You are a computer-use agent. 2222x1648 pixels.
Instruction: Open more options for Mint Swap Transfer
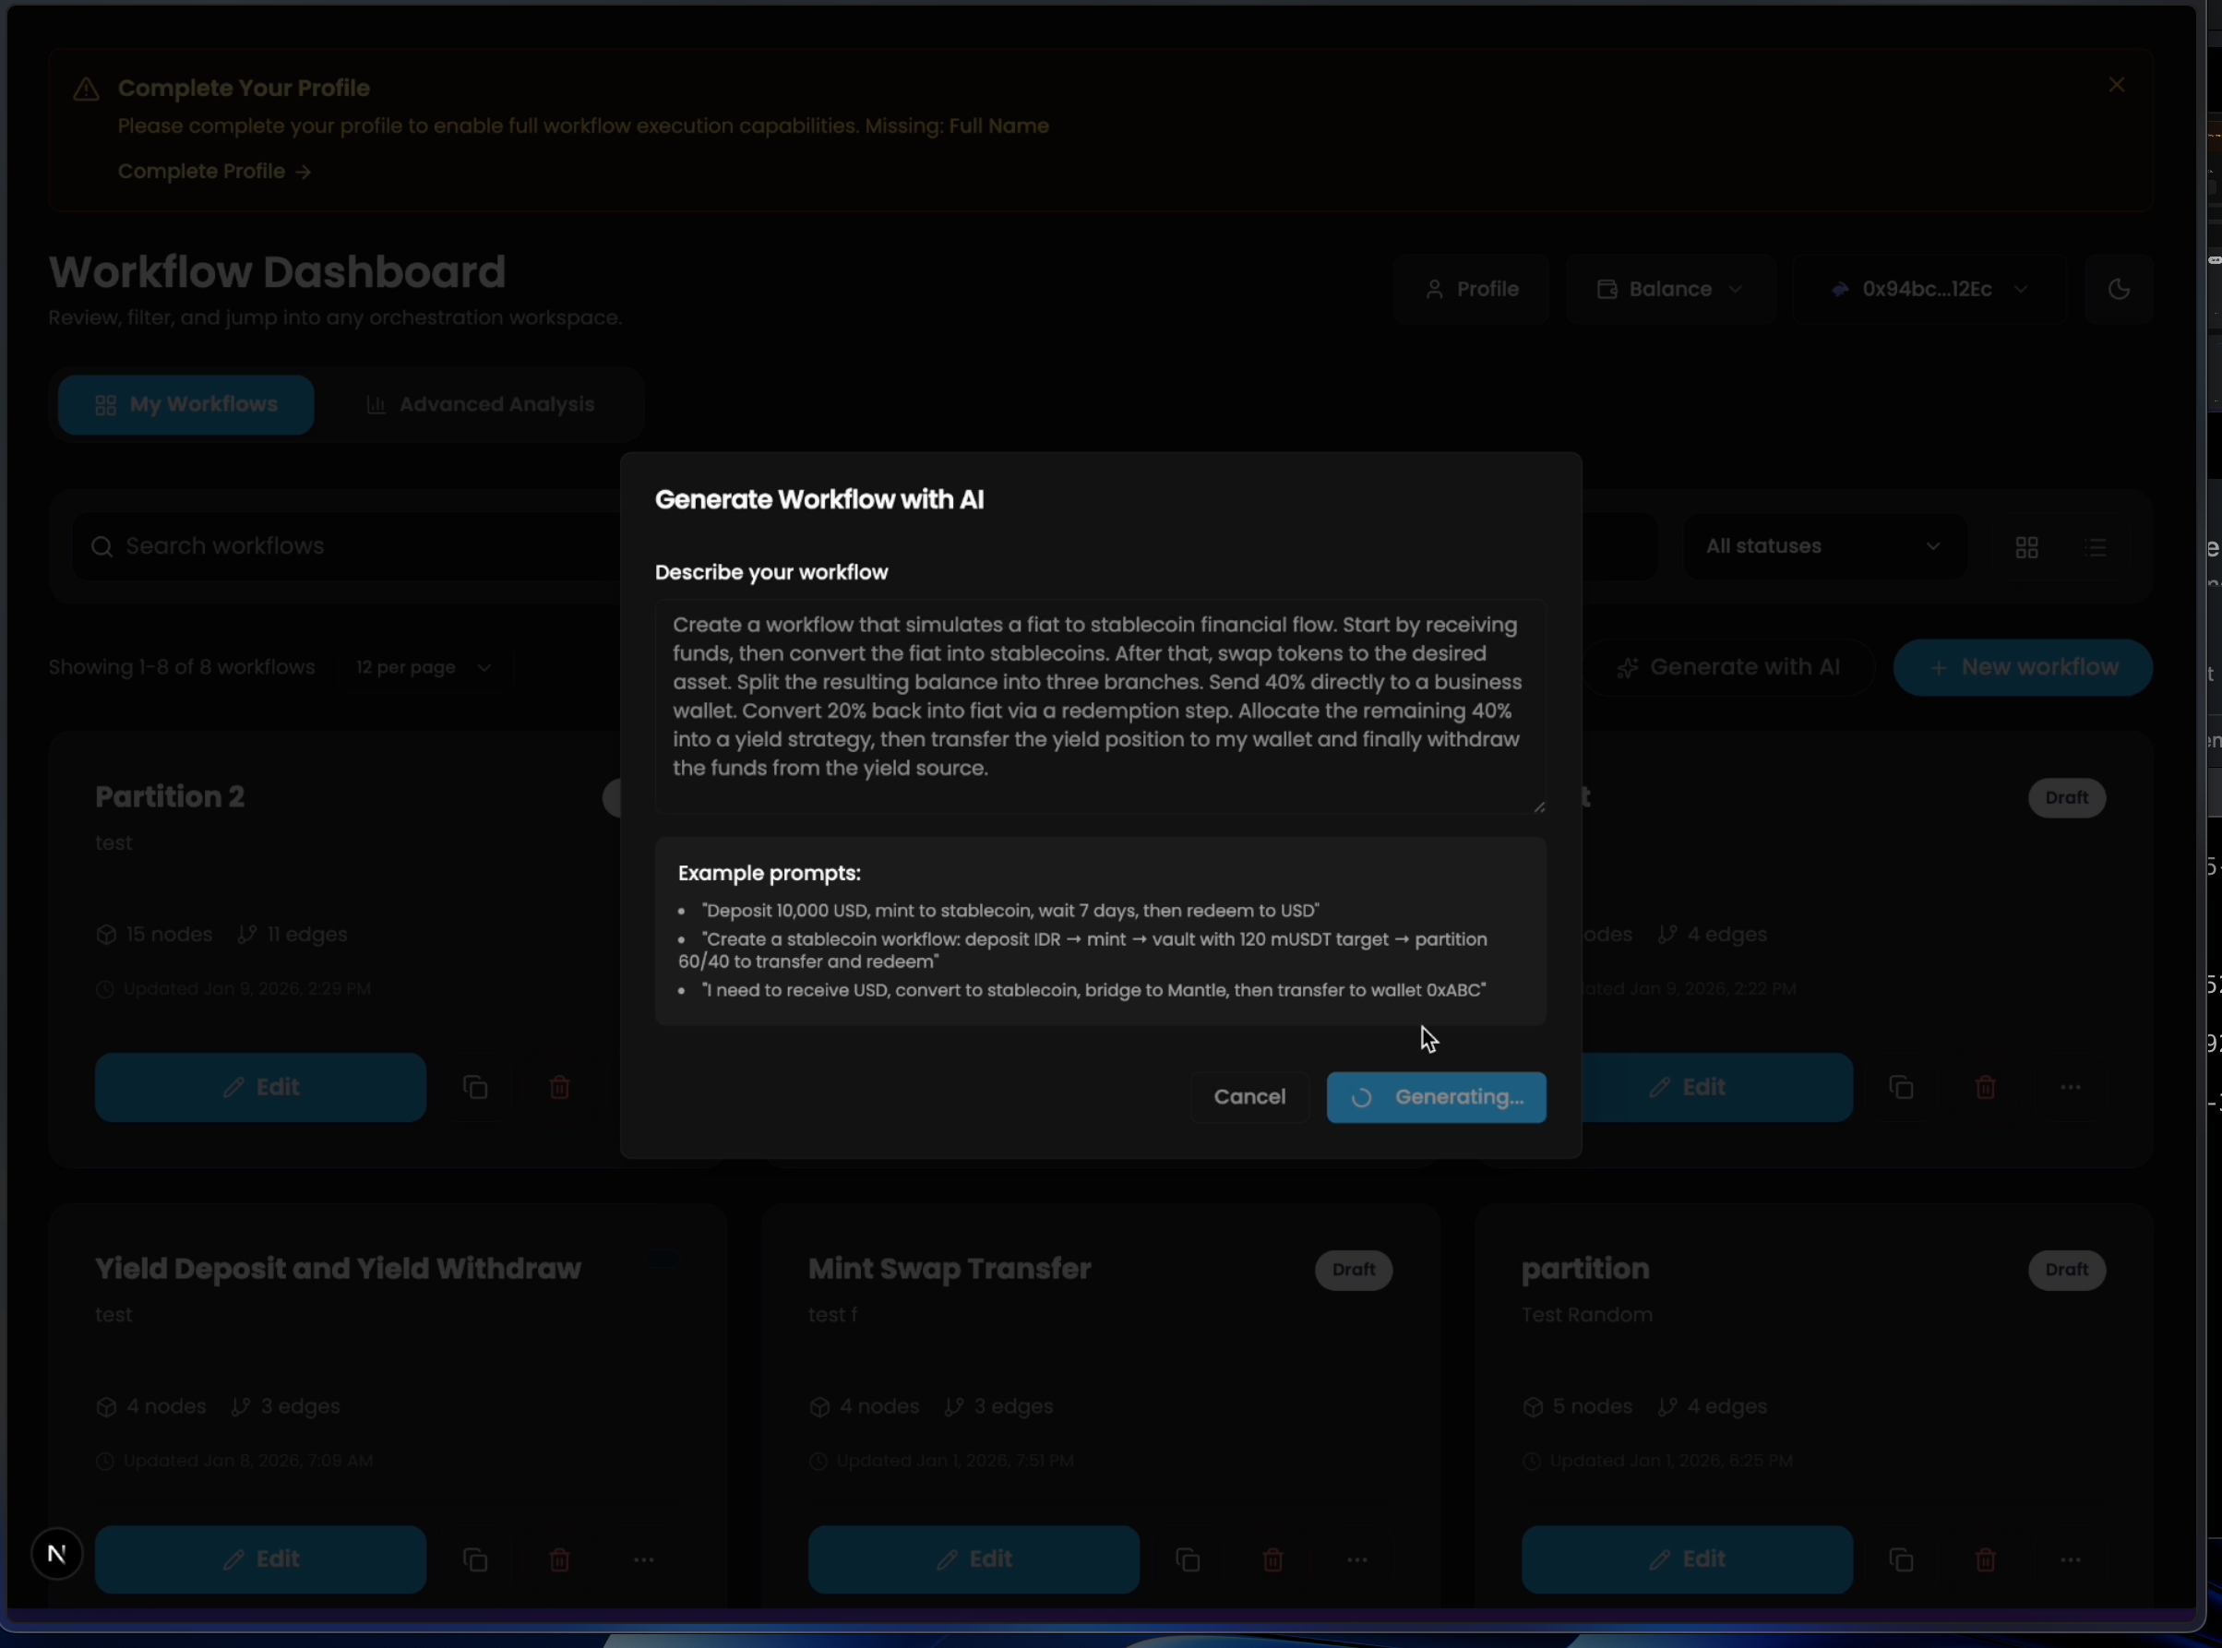pyautogui.click(x=1356, y=1559)
